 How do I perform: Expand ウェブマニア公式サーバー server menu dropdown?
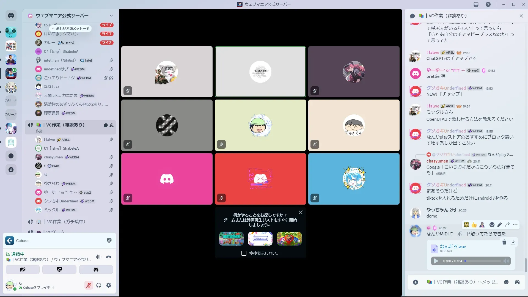[111, 16]
